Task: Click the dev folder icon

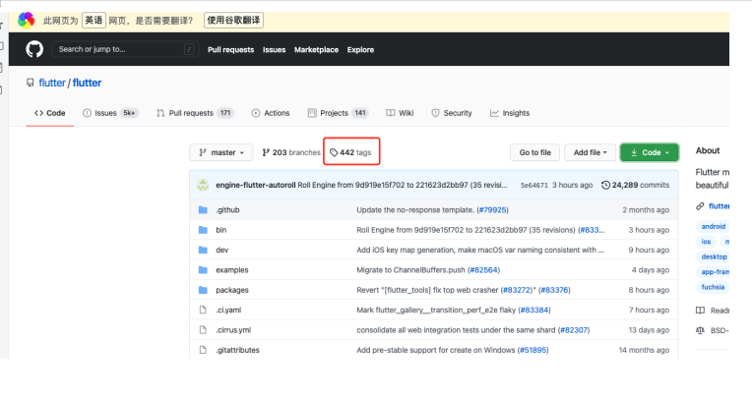Action: pyautogui.click(x=203, y=250)
